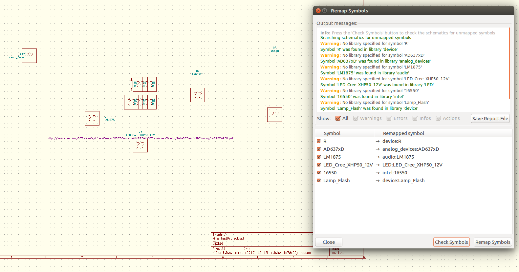Toggle the Warnings filter checkbox
Image resolution: width=519 pixels, height=272 pixels.
click(356, 118)
